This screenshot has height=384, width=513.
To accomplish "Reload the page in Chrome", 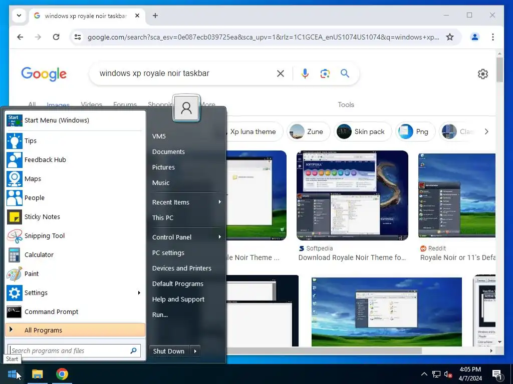I will 56,37.
